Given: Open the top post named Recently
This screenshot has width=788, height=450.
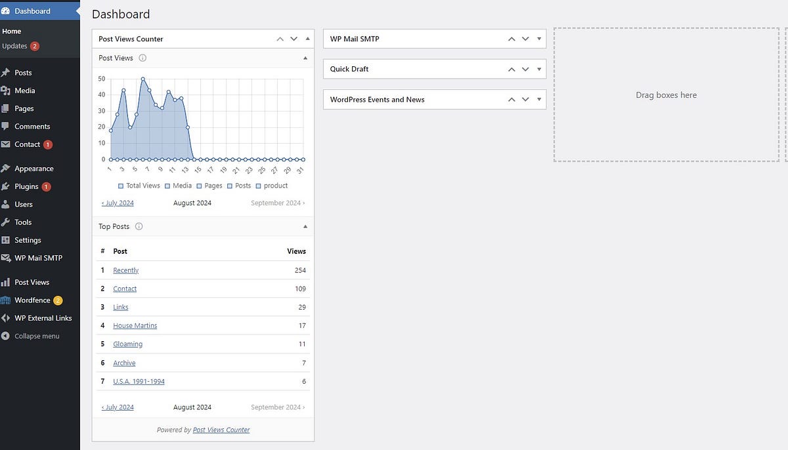Looking at the screenshot, I should coord(125,270).
